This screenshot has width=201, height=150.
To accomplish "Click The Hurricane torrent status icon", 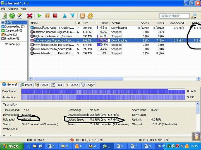I will click(32, 41).
